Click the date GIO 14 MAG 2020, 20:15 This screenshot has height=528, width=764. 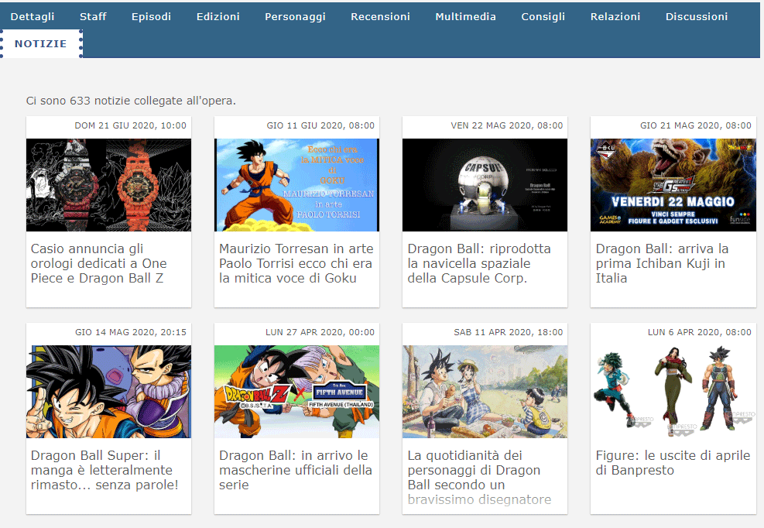click(x=131, y=332)
